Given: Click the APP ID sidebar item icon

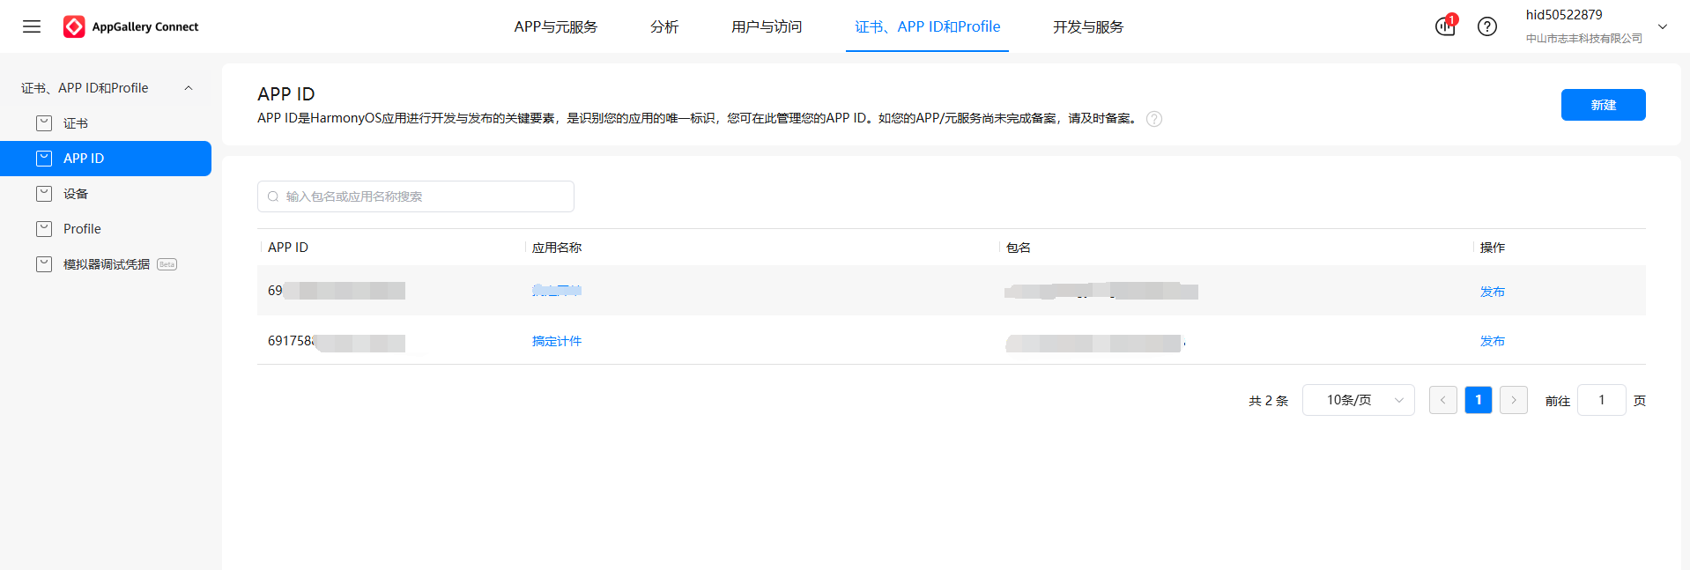Looking at the screenshot, I should [x=44, y=159].
